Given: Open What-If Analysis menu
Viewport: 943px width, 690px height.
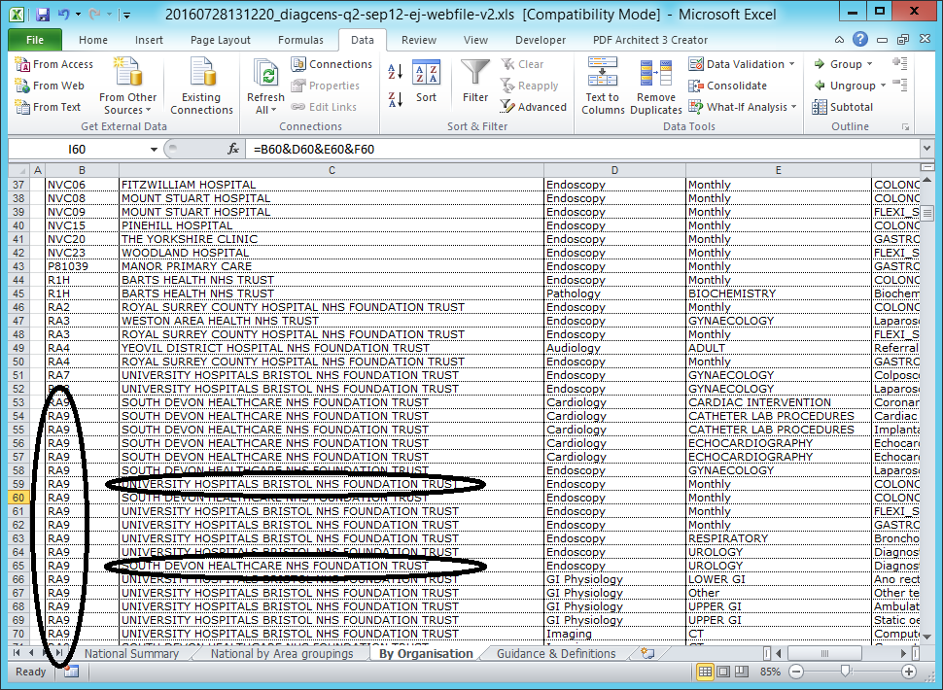Looking at the screenshot, I should (x=743, y=107).
